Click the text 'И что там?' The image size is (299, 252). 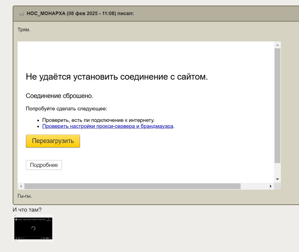point(27,210)
